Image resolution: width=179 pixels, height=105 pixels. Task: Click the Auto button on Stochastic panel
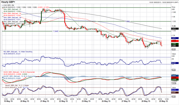point(174,97)
